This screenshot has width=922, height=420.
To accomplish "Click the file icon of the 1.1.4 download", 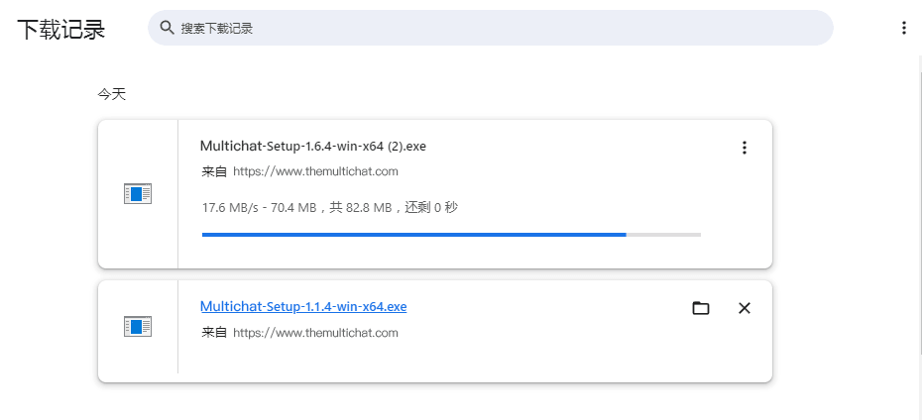I will pos(138,327).
